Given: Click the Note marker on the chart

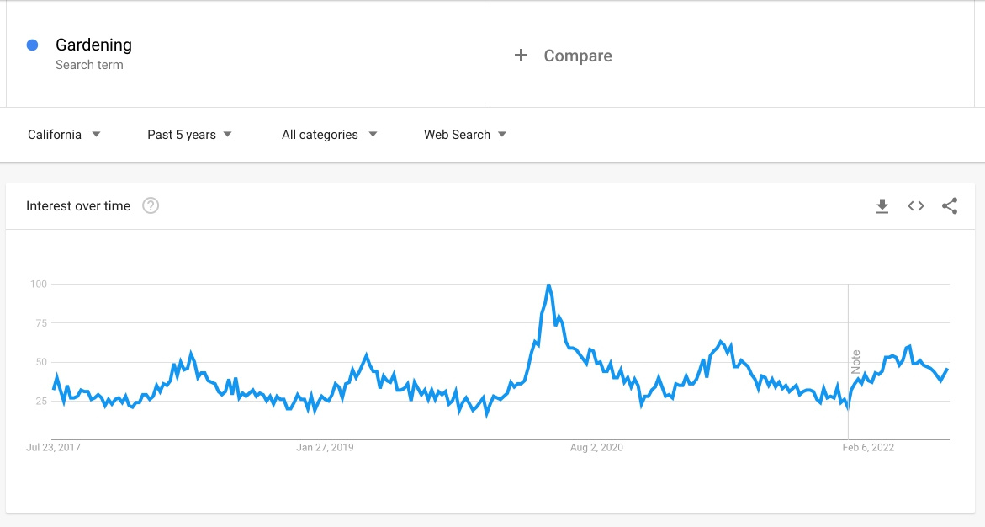Looking at the screenshot, I should [x=855, y=362].
